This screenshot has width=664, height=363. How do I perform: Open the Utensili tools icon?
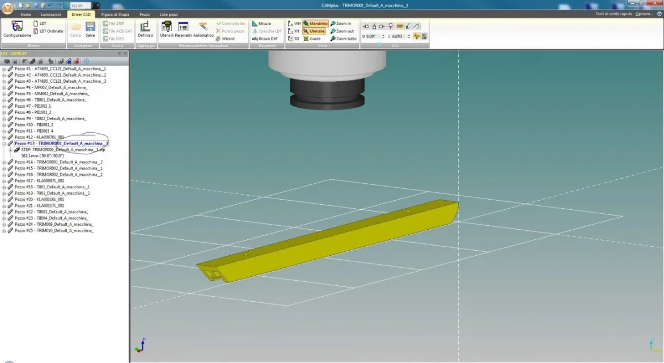coord(166,29)
